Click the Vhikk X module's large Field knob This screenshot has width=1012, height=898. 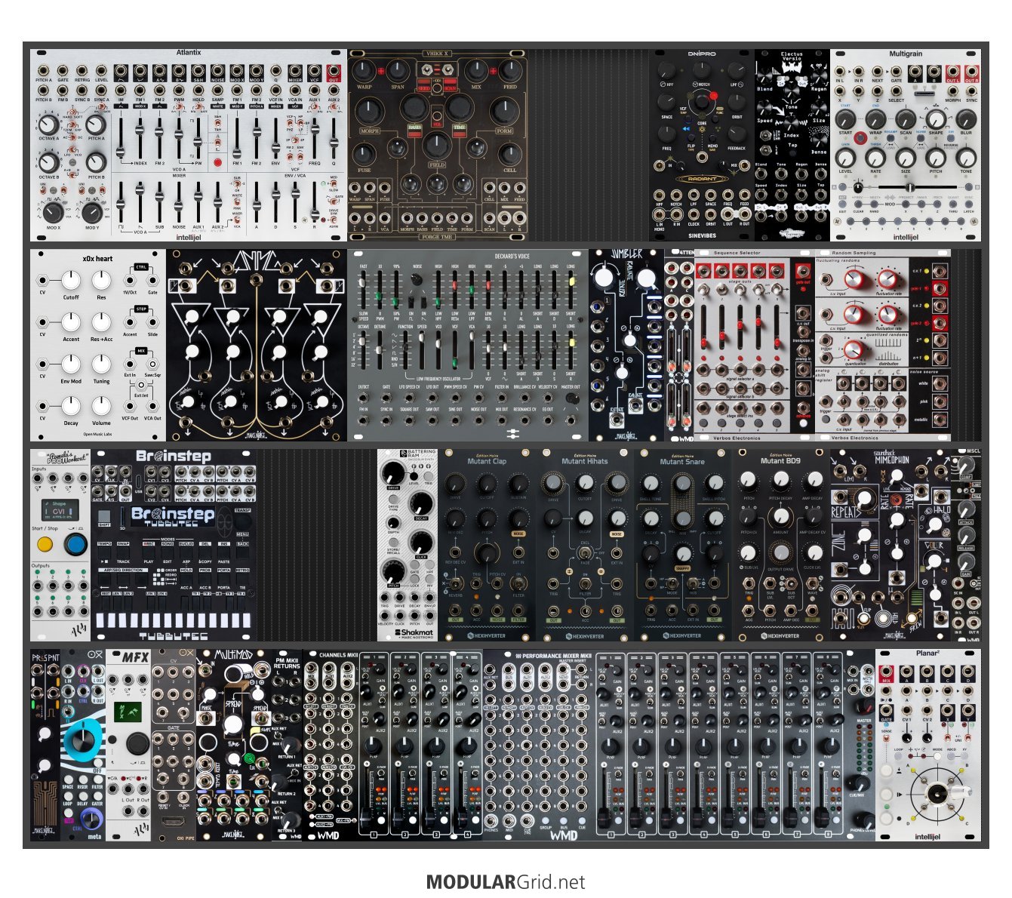(x=437, y=146)
